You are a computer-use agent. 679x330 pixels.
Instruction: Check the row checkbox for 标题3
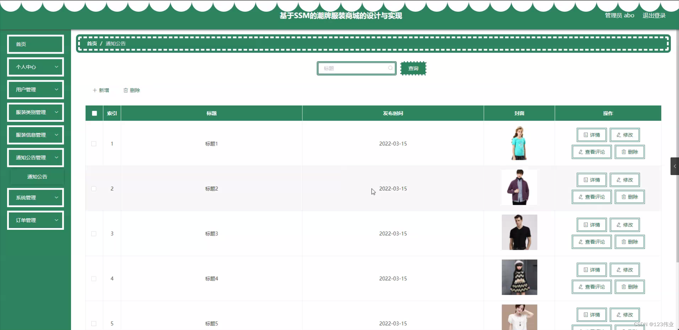click(x=93, y=233)
